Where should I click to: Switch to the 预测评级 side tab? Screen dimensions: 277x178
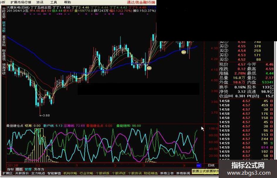[x=4, y=69]
